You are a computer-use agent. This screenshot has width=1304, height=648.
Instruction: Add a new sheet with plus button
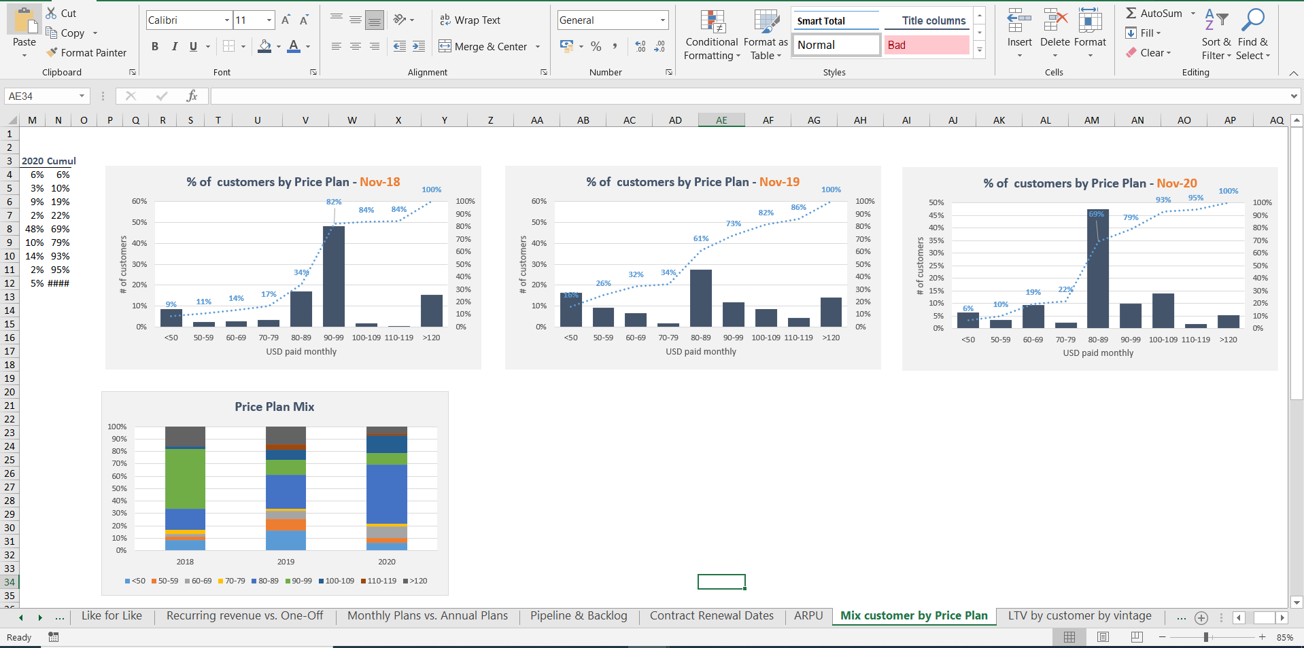point(1201,617)
